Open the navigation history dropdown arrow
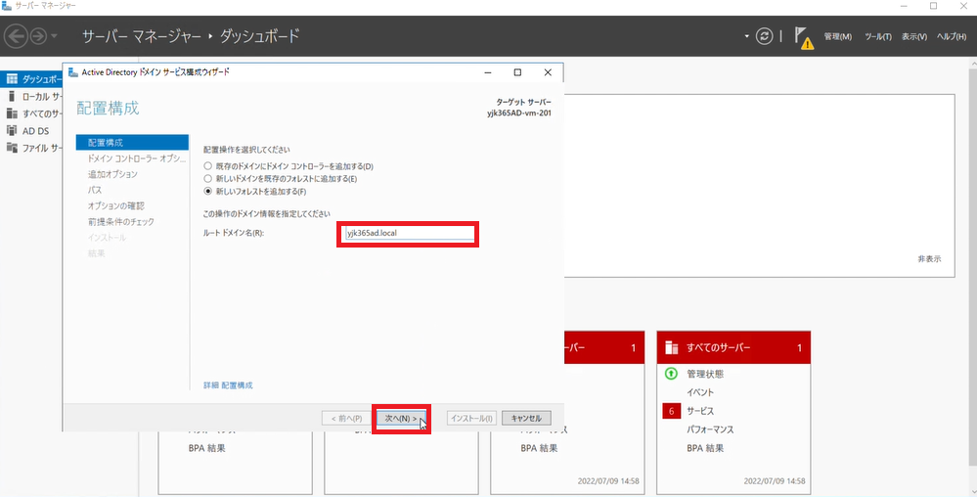This screenshot has width=977, height=497. point(54,36)
